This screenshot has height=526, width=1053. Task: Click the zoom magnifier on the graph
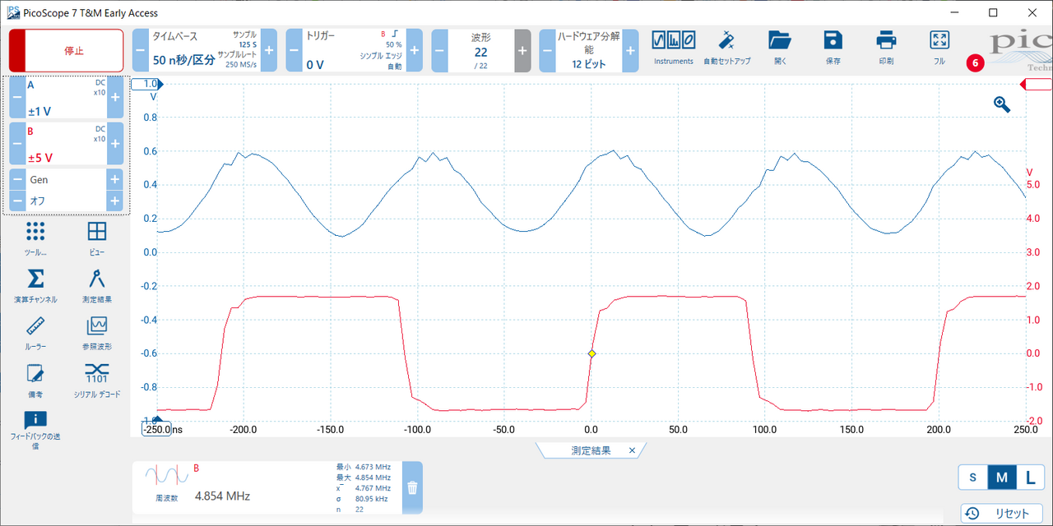(1001, 104)
